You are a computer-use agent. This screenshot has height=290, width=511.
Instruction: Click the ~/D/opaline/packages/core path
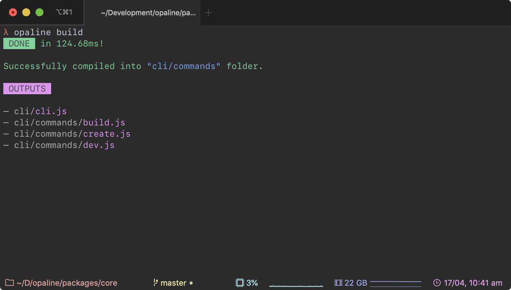(67, 283)
